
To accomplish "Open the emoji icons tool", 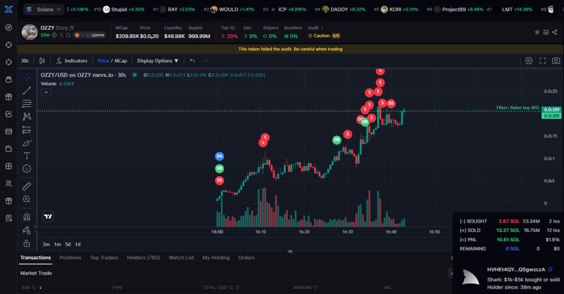I will click(27, 169).
